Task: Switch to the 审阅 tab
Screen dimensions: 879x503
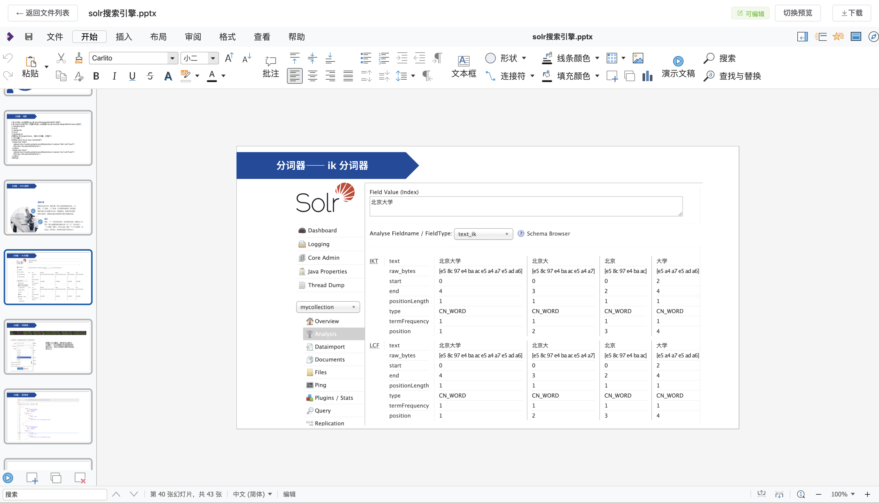Action: pos(193,37)
